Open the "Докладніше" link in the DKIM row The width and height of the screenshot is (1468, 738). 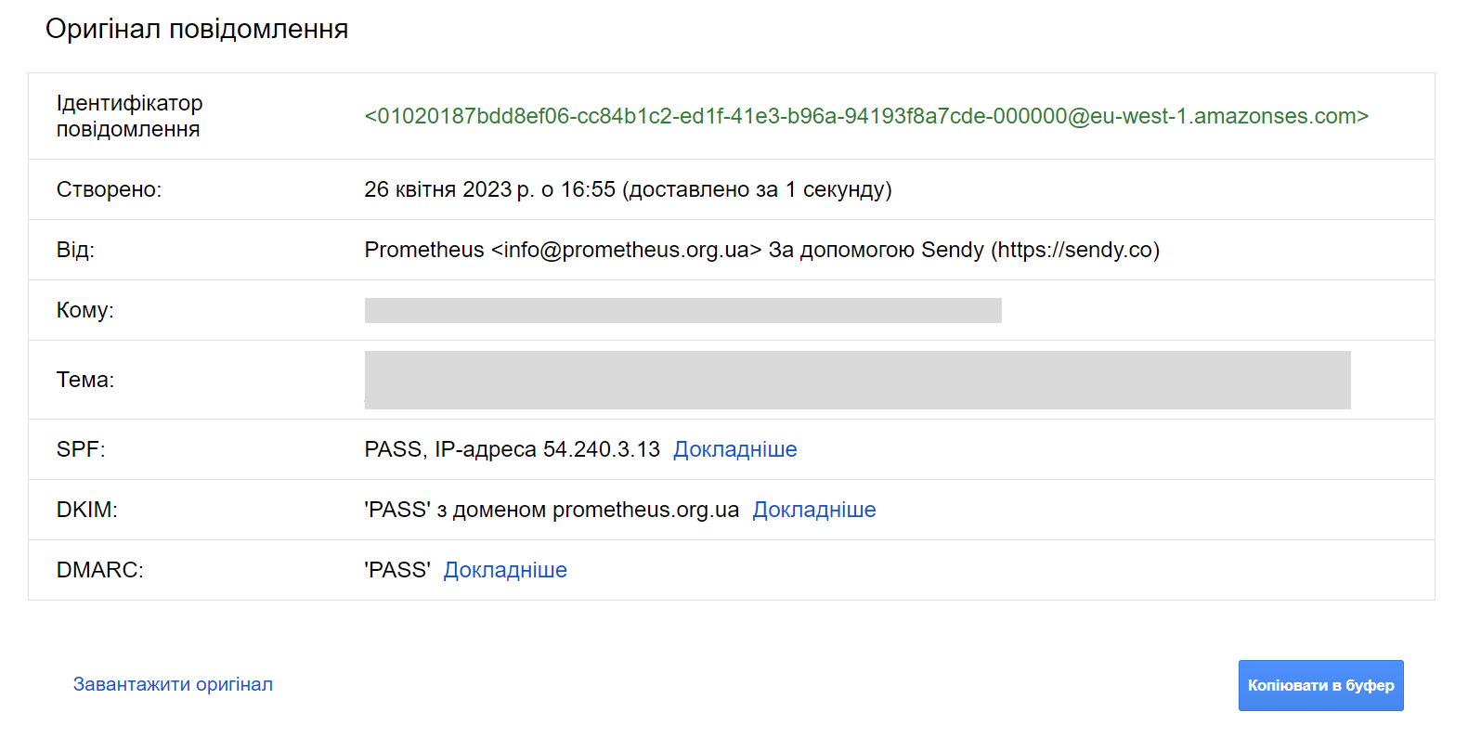(813, 510)
